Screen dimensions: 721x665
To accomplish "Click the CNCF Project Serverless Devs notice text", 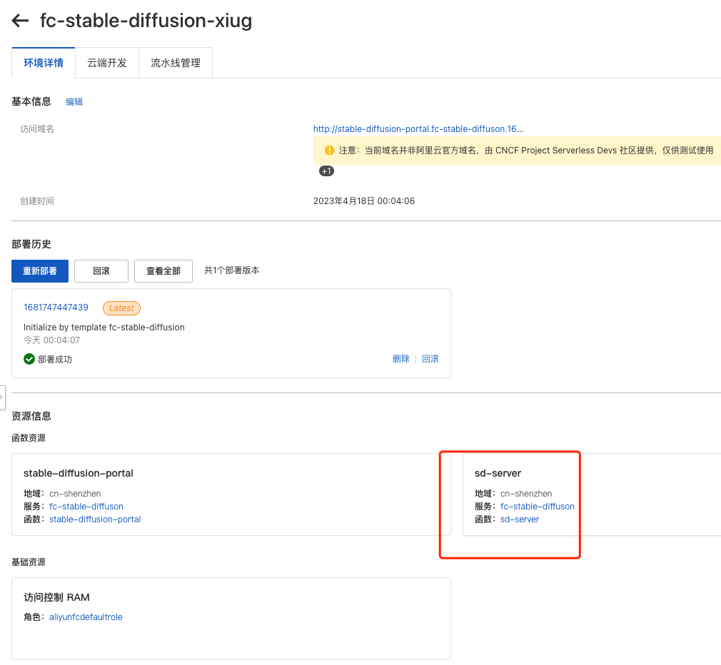I will 527,151.
